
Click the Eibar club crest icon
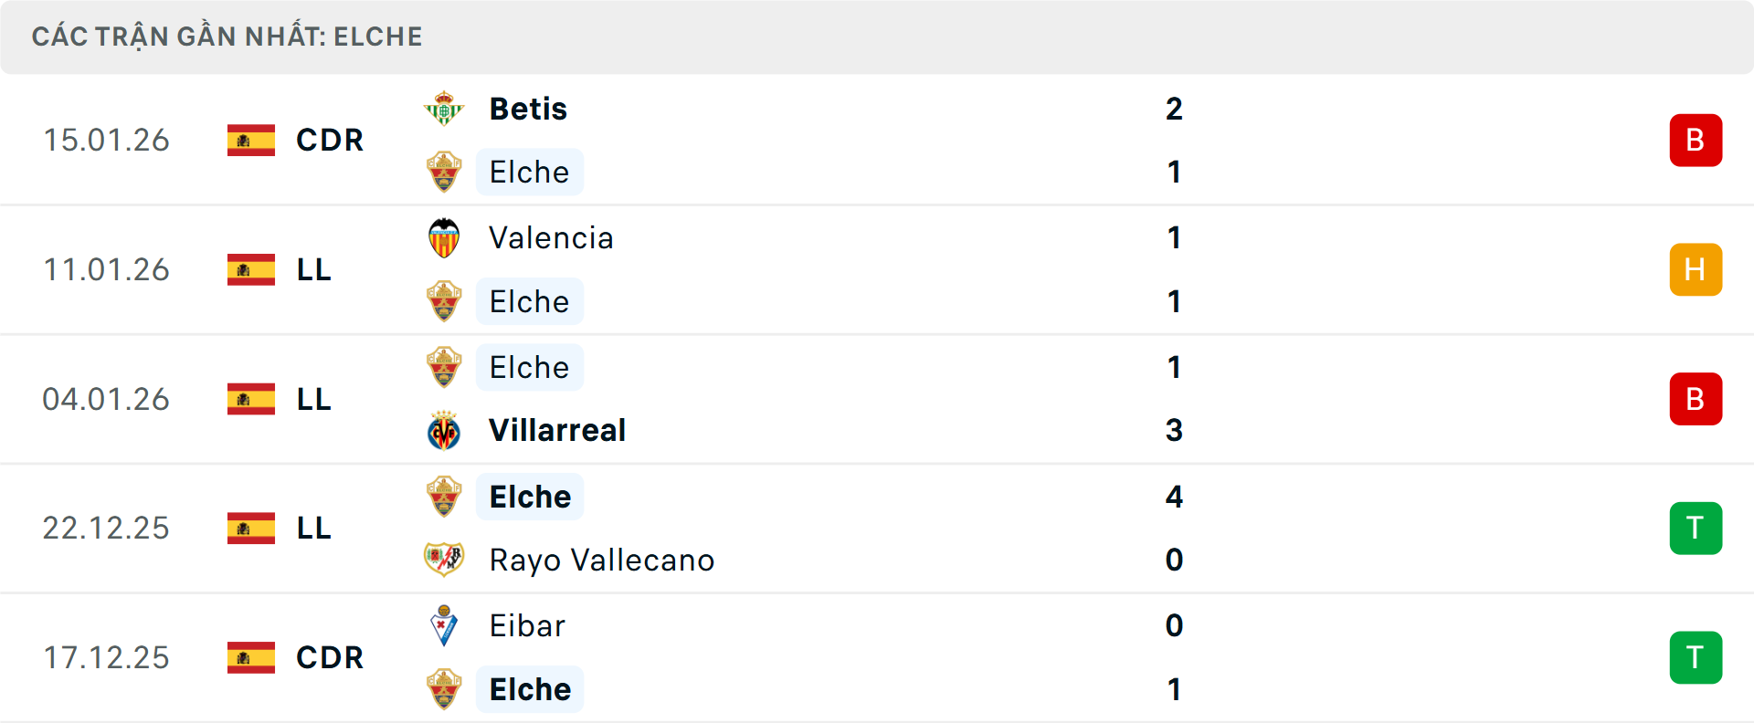(444, 626)
